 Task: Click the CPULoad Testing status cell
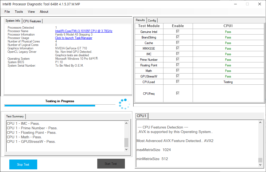(228, 82)
